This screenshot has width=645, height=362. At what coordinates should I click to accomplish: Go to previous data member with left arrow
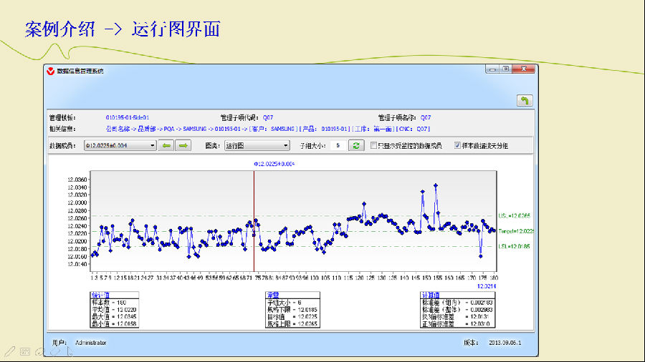click(x=166, y=145)
